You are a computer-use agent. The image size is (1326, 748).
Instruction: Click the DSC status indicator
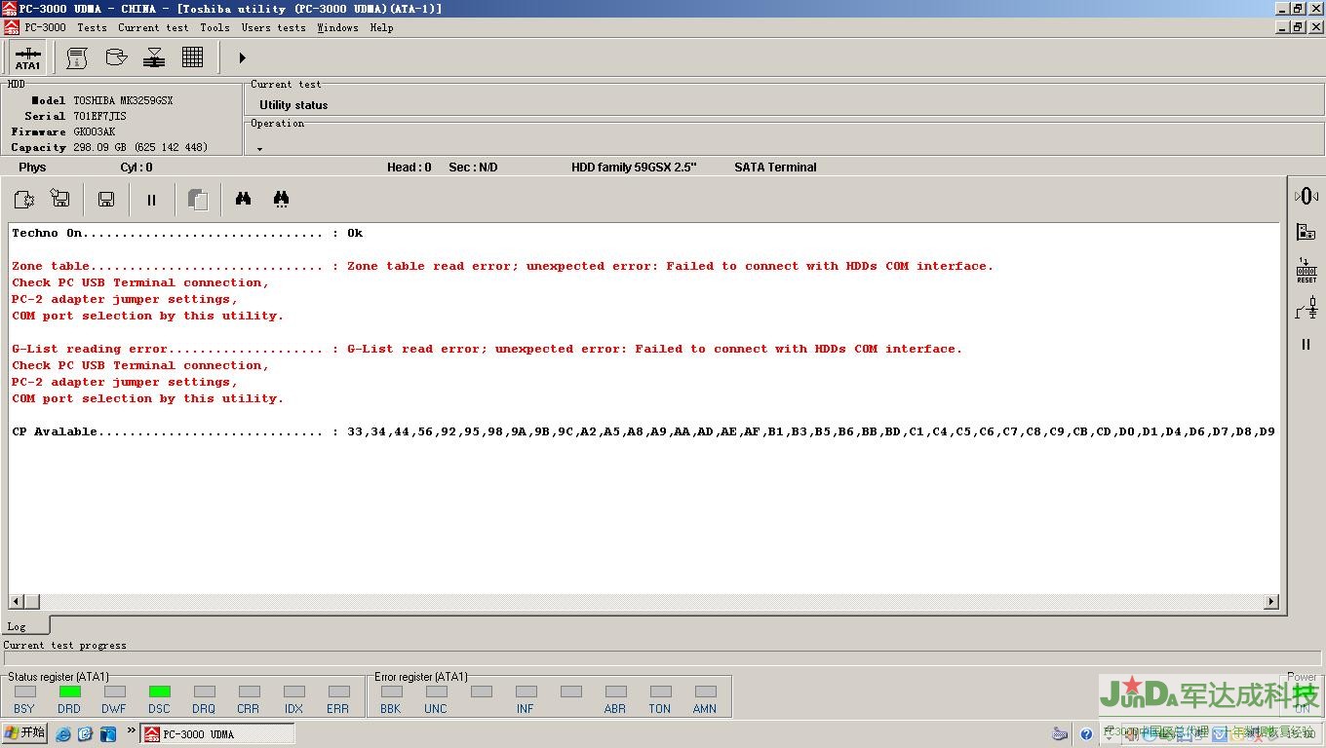click(x=159, y=692)
